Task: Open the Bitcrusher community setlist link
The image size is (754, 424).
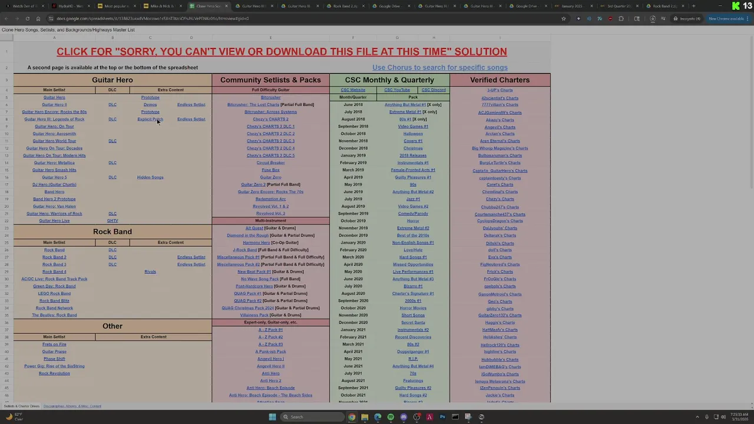Action: coord(271,97)
